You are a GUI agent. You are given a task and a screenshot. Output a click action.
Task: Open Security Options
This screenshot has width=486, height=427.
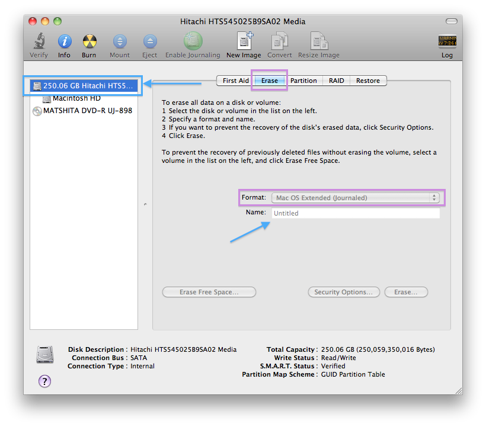[344, 292]
